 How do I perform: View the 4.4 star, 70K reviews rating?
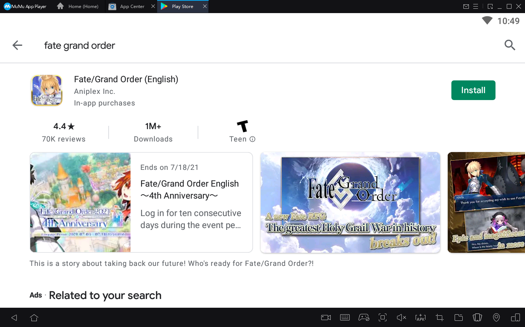(64, 132)
